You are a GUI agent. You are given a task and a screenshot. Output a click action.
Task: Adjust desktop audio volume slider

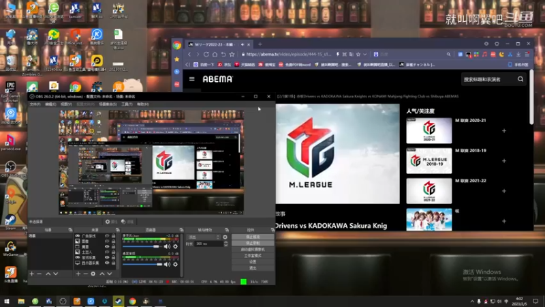142,264
